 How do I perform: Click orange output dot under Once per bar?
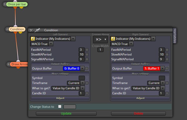pyautogui.click(x=15, y=7)
